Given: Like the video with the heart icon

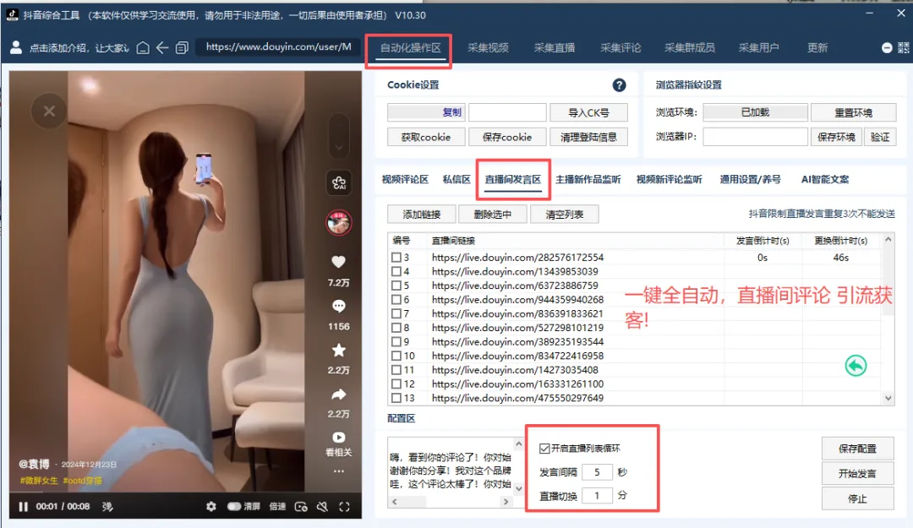Looking at the screenshot, I should pyautogui.click(x=338, y=261).
